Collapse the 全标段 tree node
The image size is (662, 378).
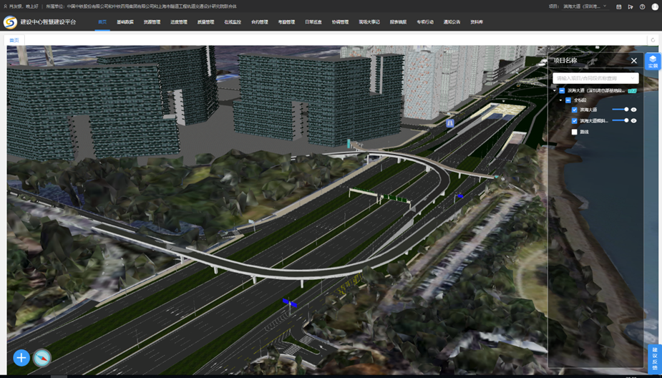coord(560,100)
